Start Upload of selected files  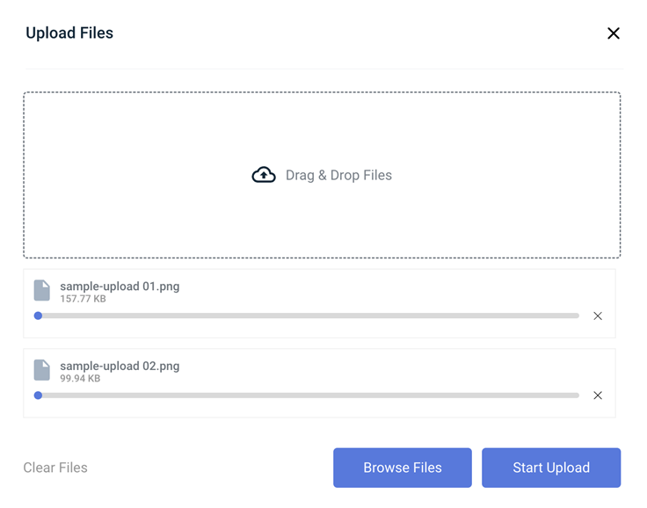[551, 468]
